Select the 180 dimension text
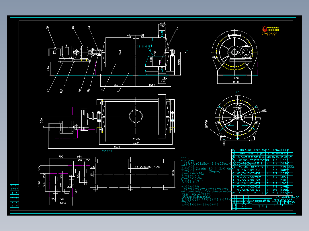 [165, 78]
